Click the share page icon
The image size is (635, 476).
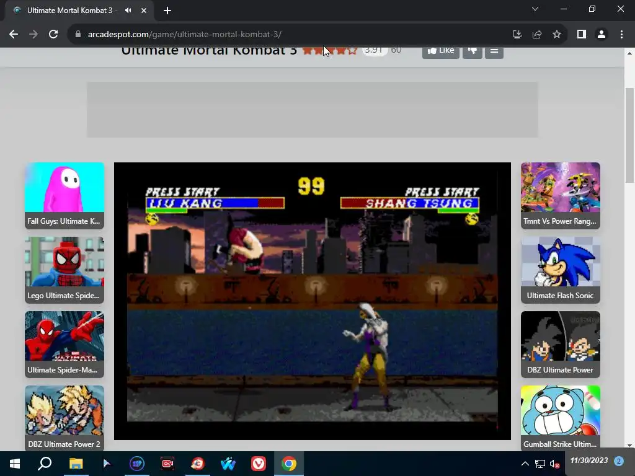pos(537,35)
